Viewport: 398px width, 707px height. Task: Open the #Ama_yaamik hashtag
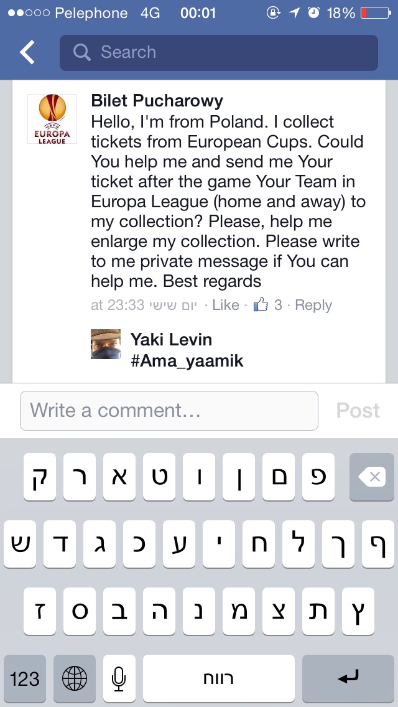click(187, 361)
